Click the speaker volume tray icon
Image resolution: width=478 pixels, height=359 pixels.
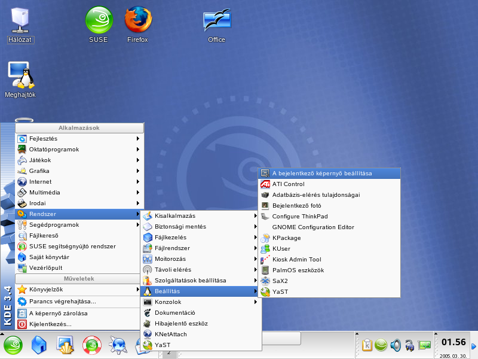[x=396, y=345]
